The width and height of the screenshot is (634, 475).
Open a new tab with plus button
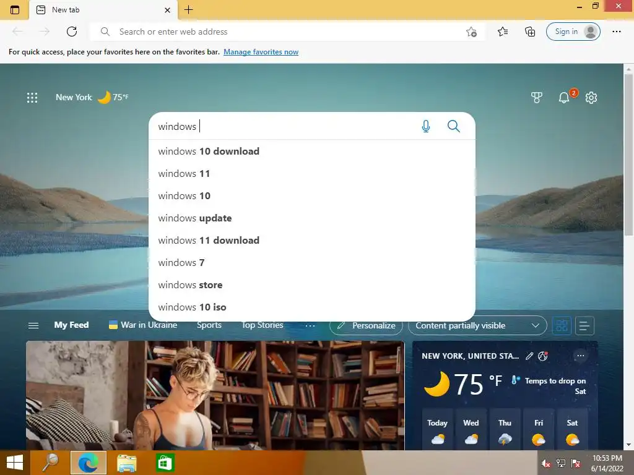coord(188,10)
